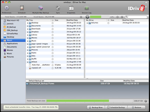Check the Library folder checkbox
The image size is (150, 112).
coord(52,35)
